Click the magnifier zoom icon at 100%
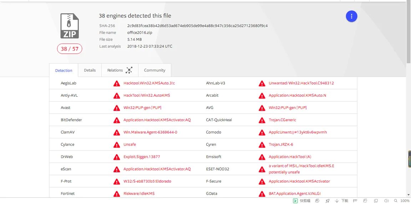The image size is (411, 204). tap(396, 201)
